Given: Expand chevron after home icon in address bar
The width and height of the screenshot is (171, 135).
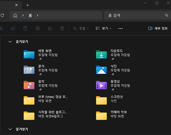Looking at the screenshot, I should point(23,15).
